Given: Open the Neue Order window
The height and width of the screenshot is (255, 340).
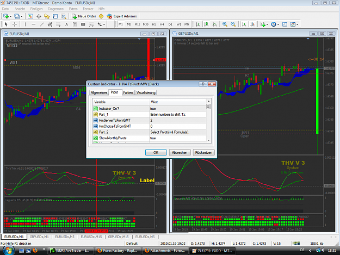Looking at the screenshot, I should (x=84, y=16).
